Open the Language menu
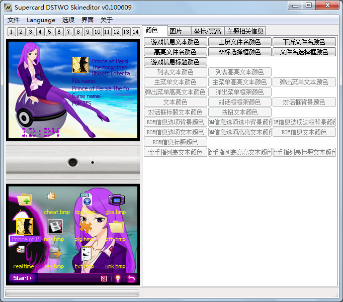Image resolution: width=343 pixels, height=302 pixels. click(41, 20)
